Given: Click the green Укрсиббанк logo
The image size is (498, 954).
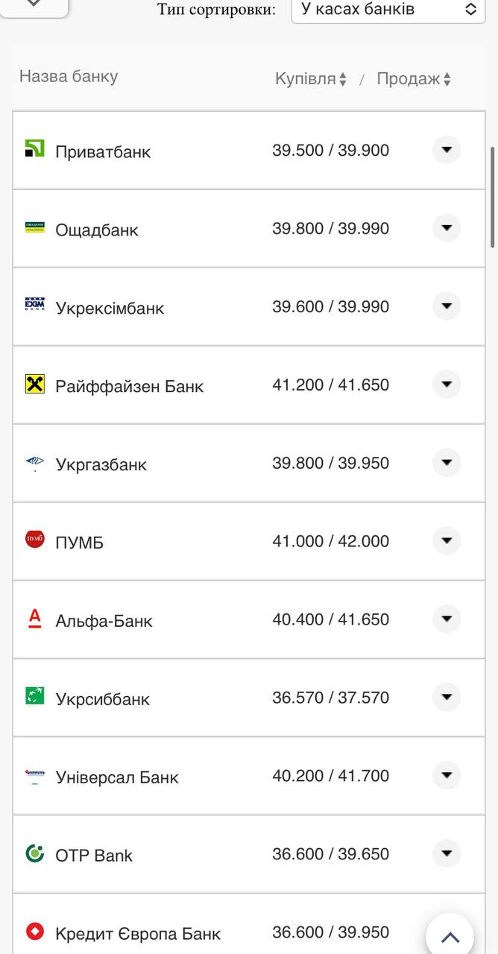Looking at the screenshot, I should point(35,696).
